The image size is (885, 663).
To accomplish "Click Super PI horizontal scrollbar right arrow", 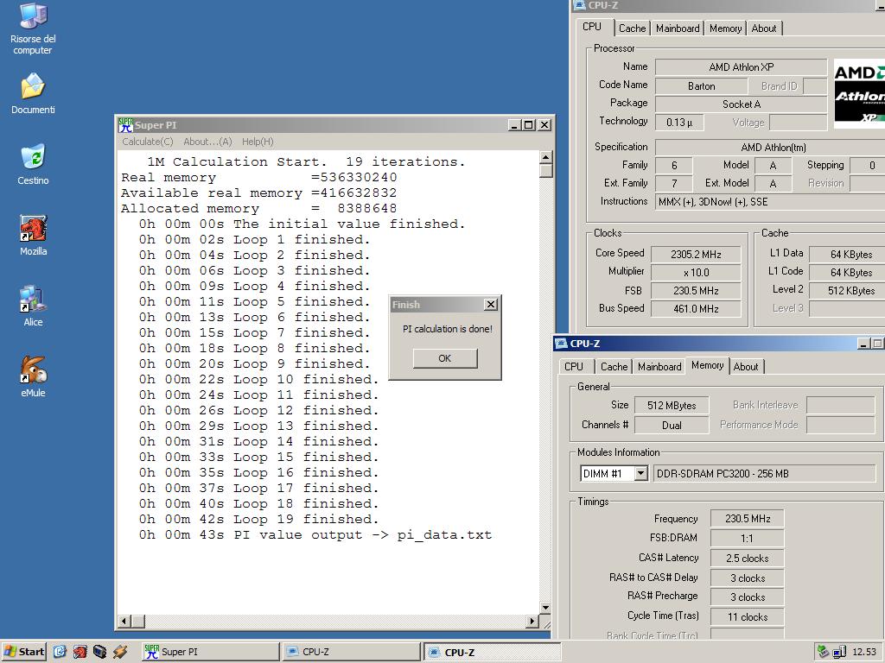I will [x=532, y=621].
